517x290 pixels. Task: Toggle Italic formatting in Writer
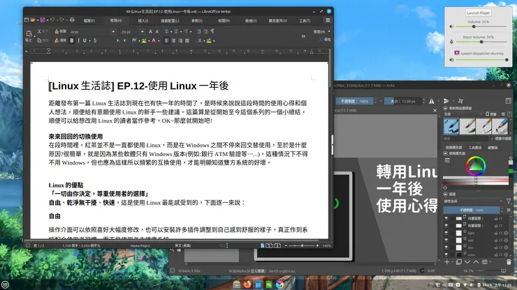click(78, 40)
